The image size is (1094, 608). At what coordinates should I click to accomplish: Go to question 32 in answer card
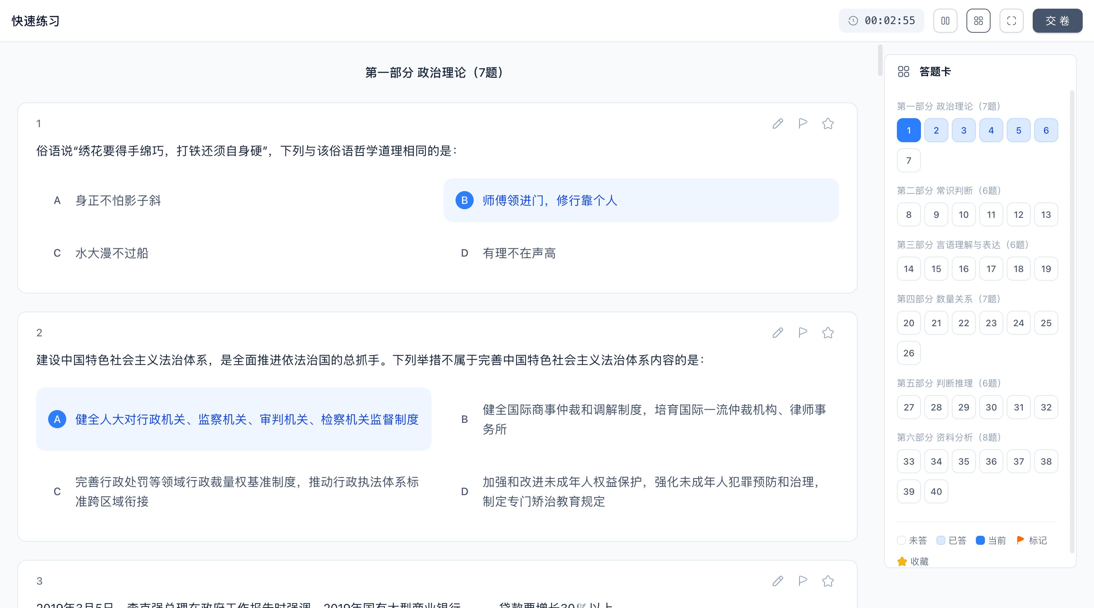click(1046, 407)
